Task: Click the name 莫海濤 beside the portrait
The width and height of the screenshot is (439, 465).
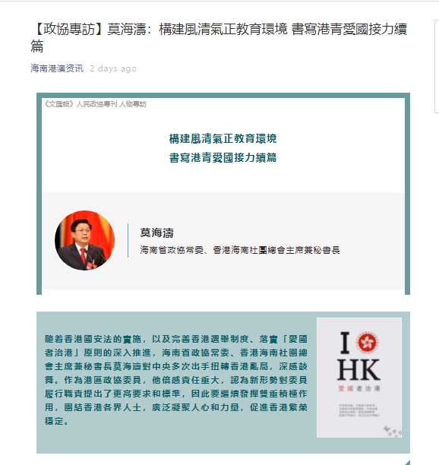Action: point(156,232)
